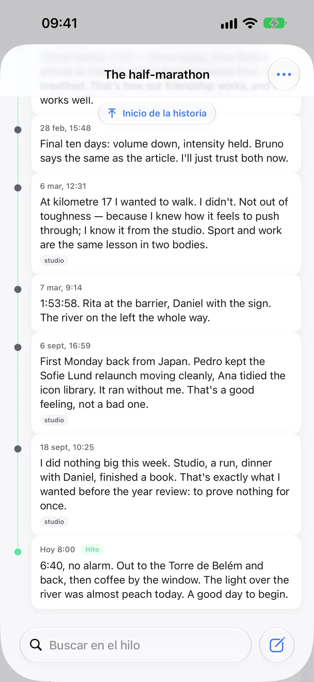Tap the battery charging status icon
Screen dimensions: 314x682
(275, 23)
